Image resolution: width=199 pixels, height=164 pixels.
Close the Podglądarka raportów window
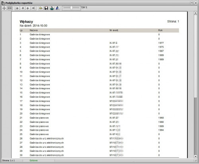pos(196,3)
